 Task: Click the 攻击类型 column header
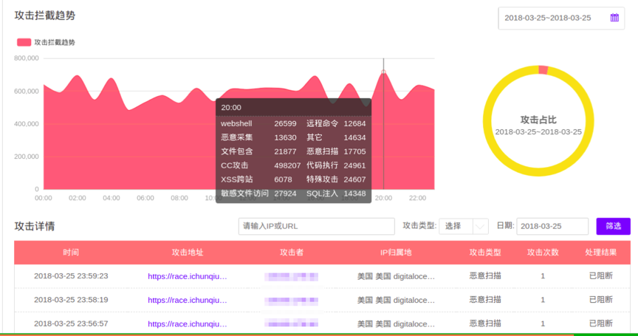[484, 253]
